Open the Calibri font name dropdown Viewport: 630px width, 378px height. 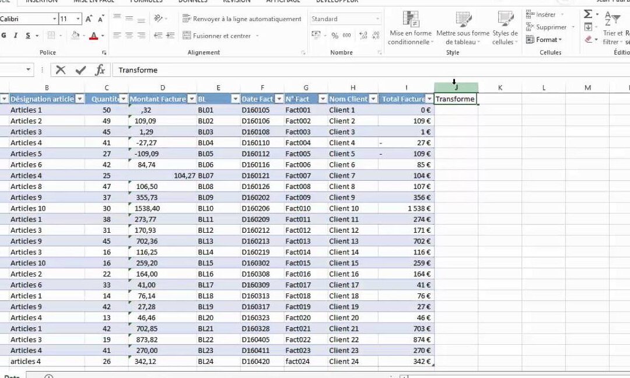pos(54,19)
